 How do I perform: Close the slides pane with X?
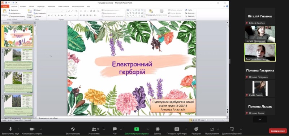[35, 23]
